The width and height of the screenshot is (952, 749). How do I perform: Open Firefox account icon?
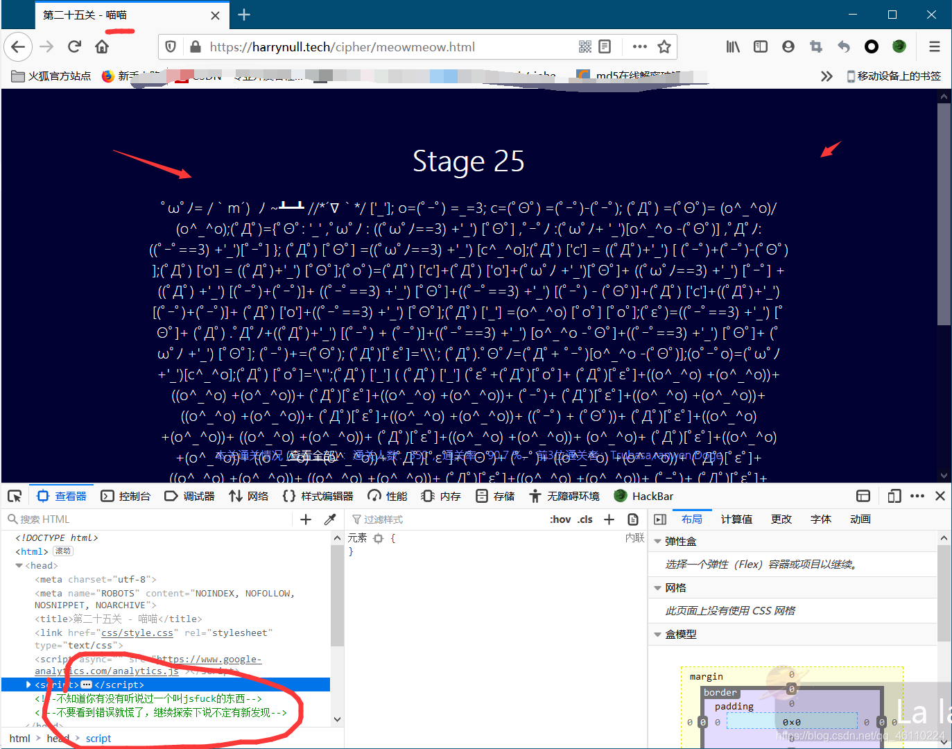(788, 46)
